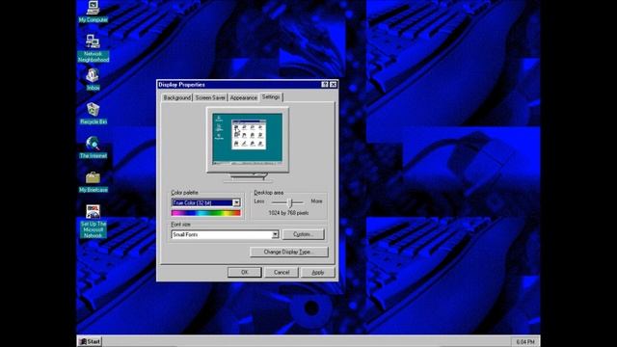This screenshot has height=347, width=617.
Task: Open the Start menu button
Action: 90,341
